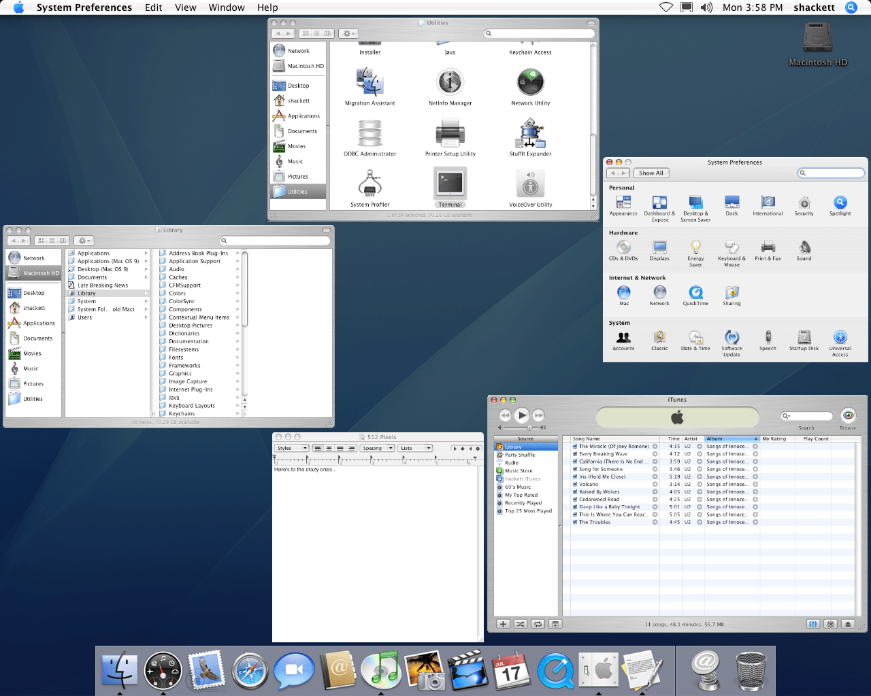
Task: Select the Fonts folder in Library list
Action: pyautogui.click(x=176, y=358)
